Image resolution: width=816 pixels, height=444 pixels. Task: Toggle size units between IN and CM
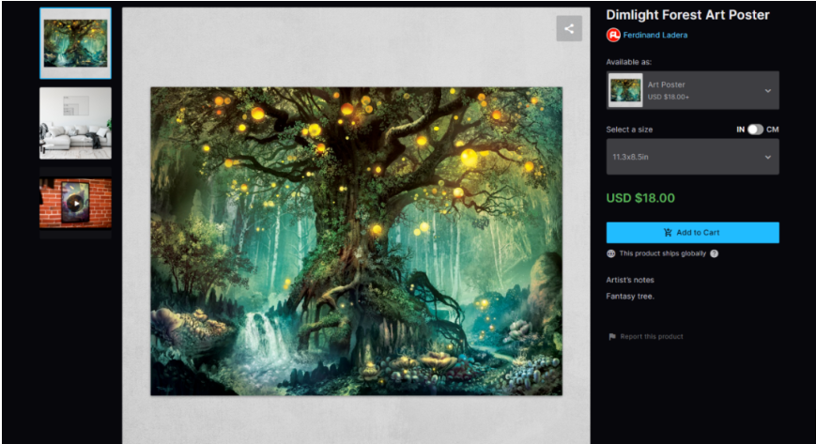click(755, 130)
